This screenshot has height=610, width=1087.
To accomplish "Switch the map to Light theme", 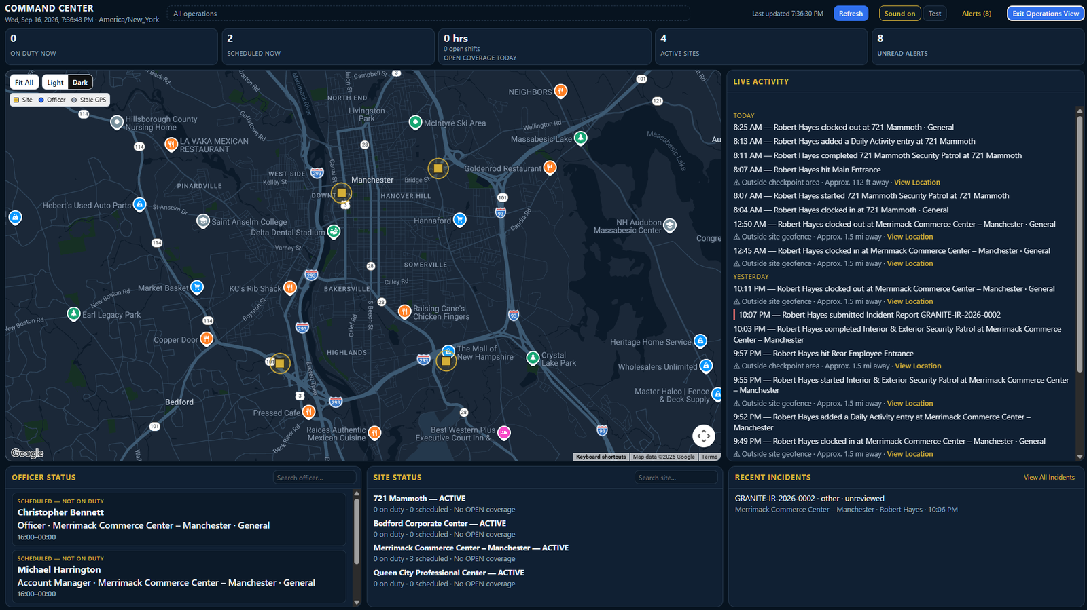I will [x=55, y=82].
